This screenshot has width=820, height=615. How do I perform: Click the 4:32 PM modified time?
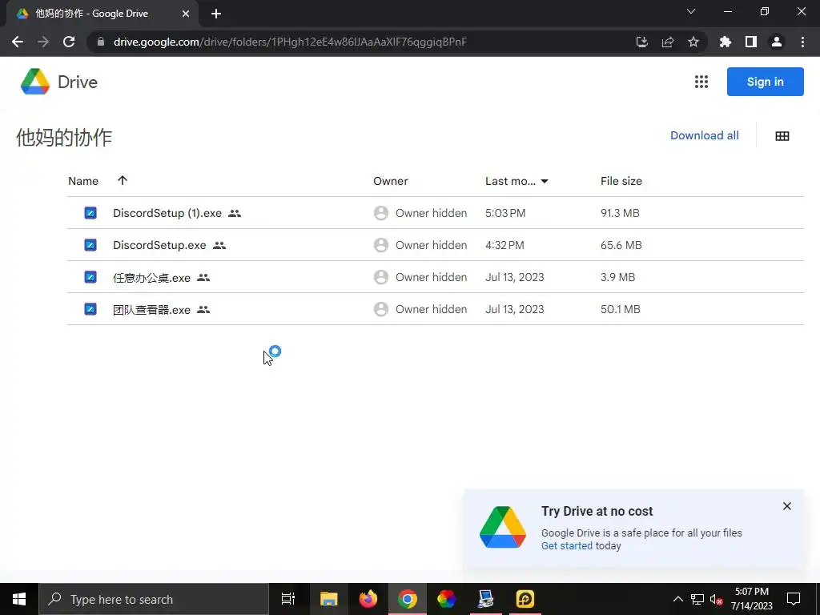coord(504,245)
